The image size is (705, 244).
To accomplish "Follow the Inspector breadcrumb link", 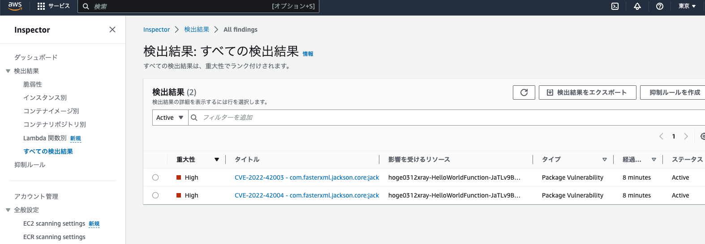I will 156,29.
